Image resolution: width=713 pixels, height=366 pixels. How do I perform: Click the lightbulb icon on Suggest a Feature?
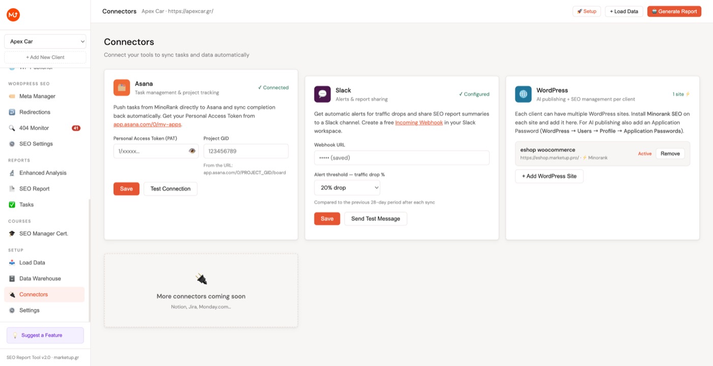(15, 335)
